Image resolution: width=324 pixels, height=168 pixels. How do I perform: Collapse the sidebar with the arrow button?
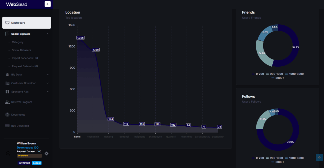tap(47, 4)
